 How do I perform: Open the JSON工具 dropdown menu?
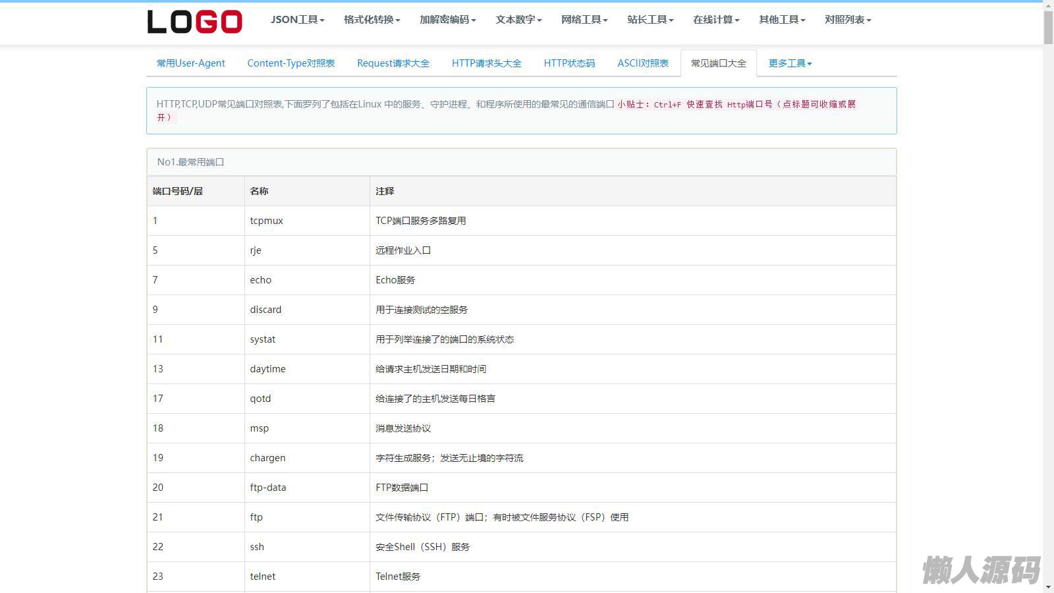[x=297, y=20]
